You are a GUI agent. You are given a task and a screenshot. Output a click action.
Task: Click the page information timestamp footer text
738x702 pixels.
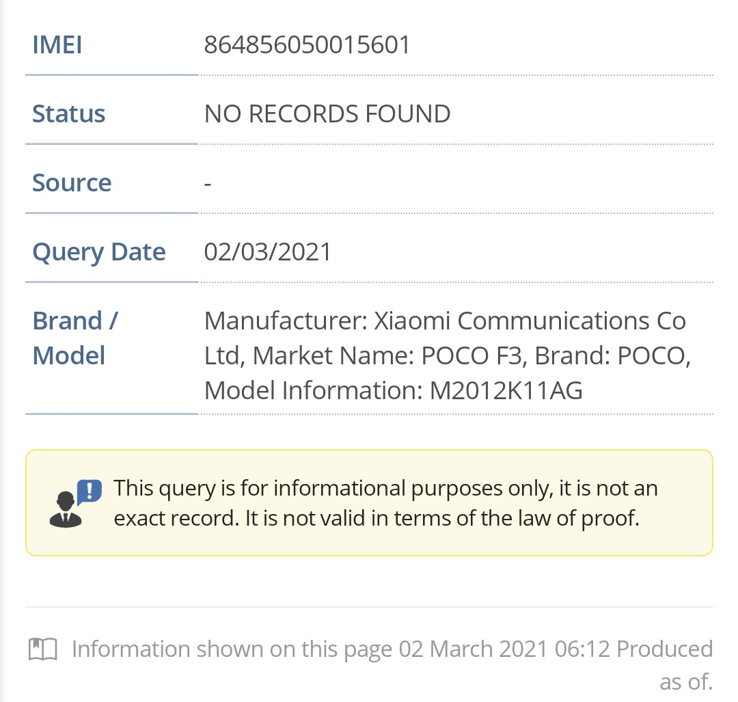point(392,649)
